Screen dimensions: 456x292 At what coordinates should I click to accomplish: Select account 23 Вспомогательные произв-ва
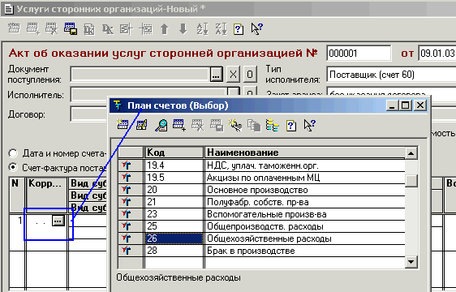coord(261,214)
